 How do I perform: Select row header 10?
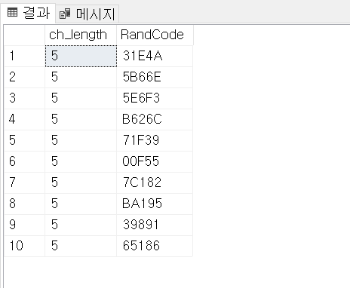point(24,246)
